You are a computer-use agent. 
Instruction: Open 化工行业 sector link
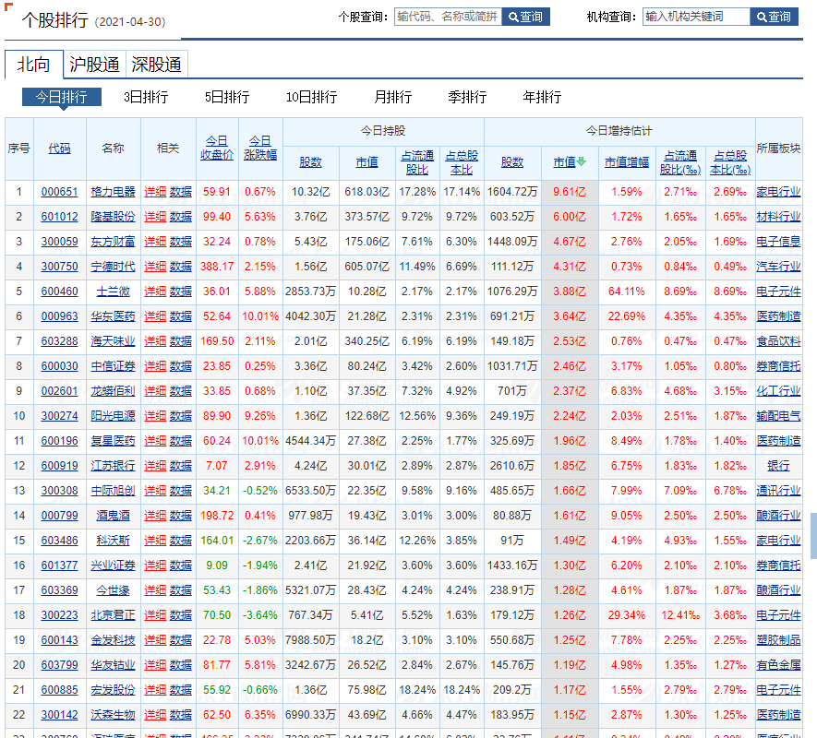point(778,391)
